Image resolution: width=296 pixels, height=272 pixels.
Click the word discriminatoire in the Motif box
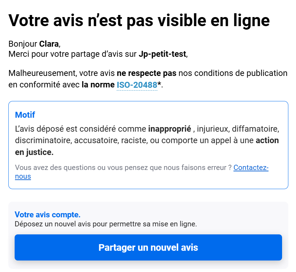pyautogui.click(x=42, y=141)
